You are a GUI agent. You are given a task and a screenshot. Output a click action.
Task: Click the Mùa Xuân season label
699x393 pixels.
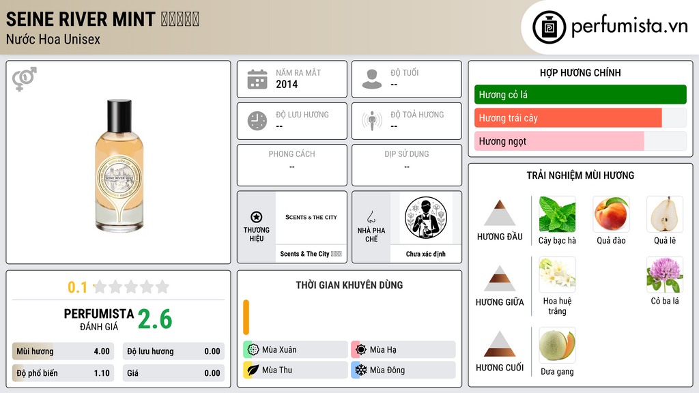(279, 350)
